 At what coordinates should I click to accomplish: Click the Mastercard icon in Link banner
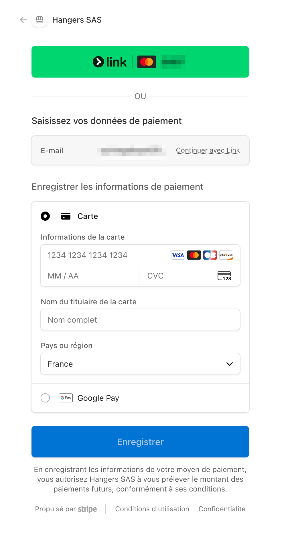(147, 62)
